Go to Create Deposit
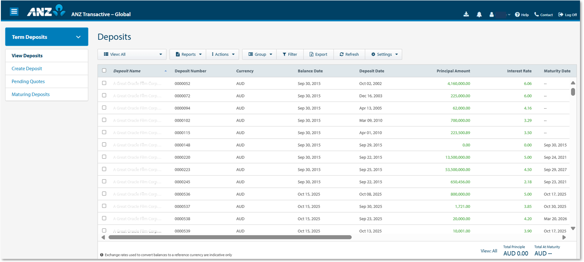 pos(27,68)
